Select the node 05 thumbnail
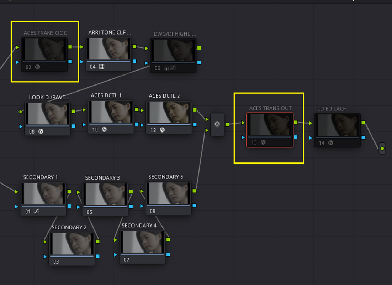392x285 pixels. click(105, 195)
